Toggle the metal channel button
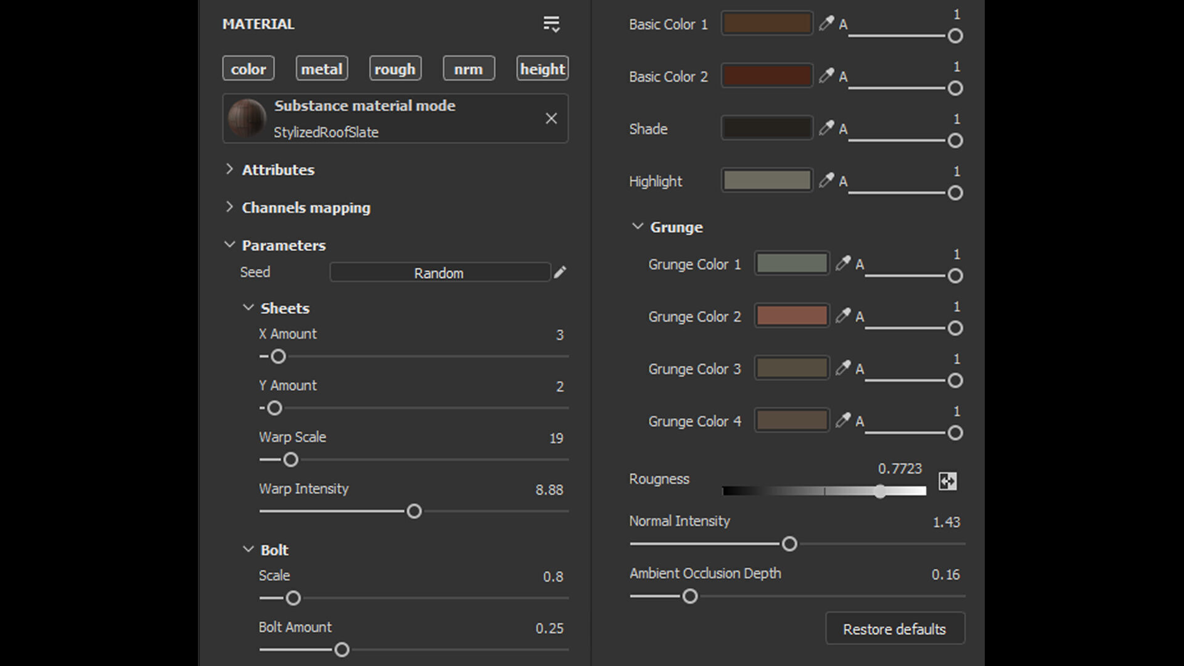Image resolution: width=1184 pixels, height=666 pixels. tap(321, 68)
